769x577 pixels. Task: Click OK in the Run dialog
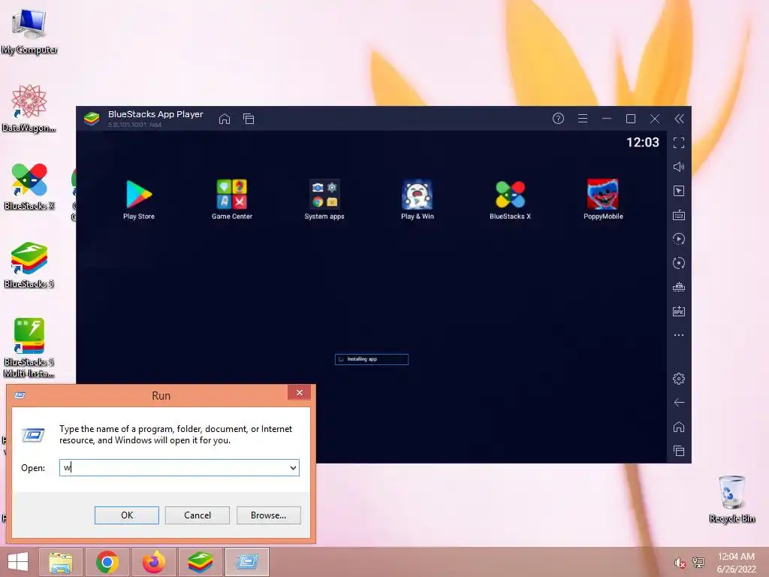126,515
